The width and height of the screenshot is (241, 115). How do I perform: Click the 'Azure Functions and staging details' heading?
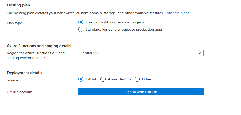pos(39,46)
